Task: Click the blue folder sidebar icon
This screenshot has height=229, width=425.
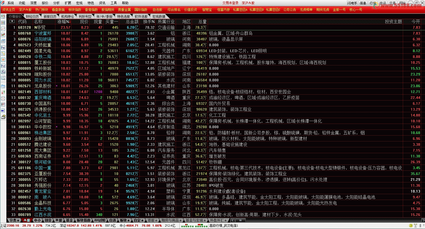Action: (3, 86)
